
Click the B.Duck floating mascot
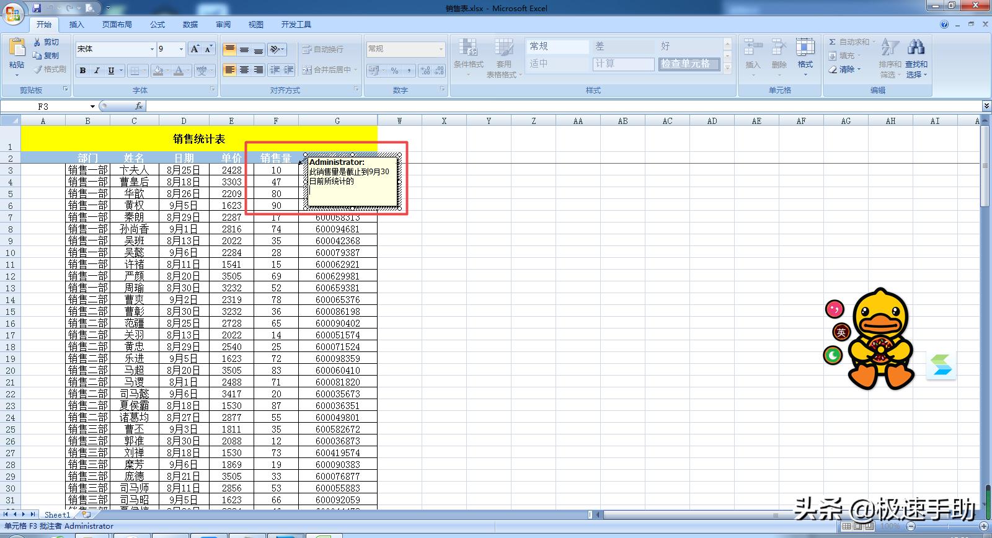[x=880, y=338]
